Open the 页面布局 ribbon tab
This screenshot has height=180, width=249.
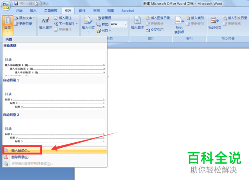51,10
